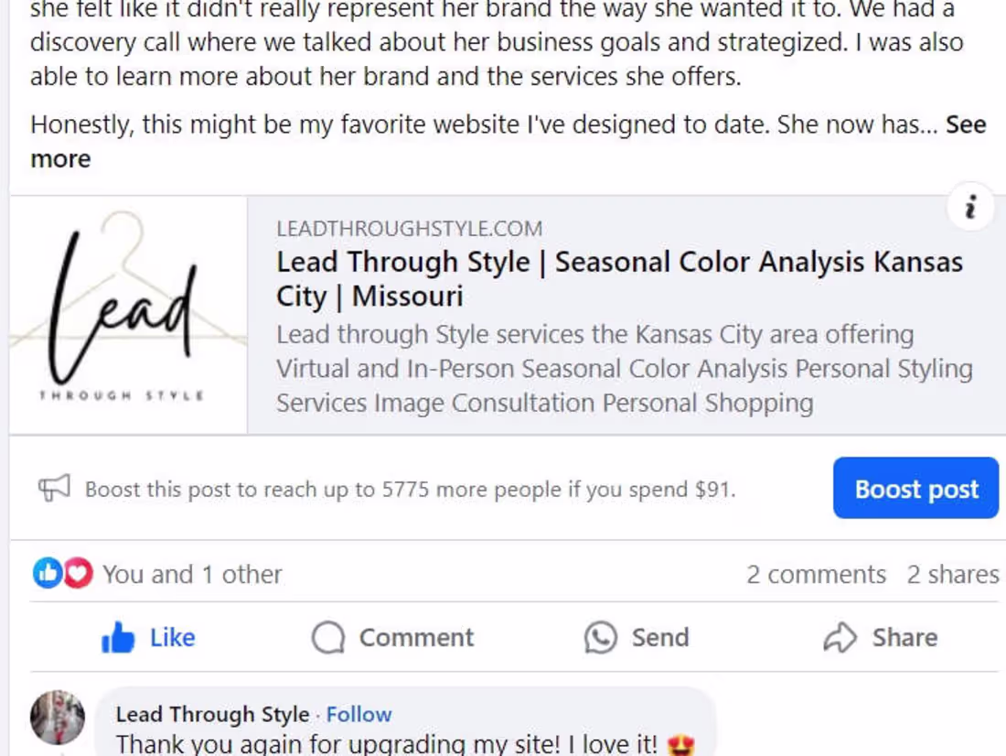Toggle your like on this post
This screenshot has height=756, width=1006.
148,637
